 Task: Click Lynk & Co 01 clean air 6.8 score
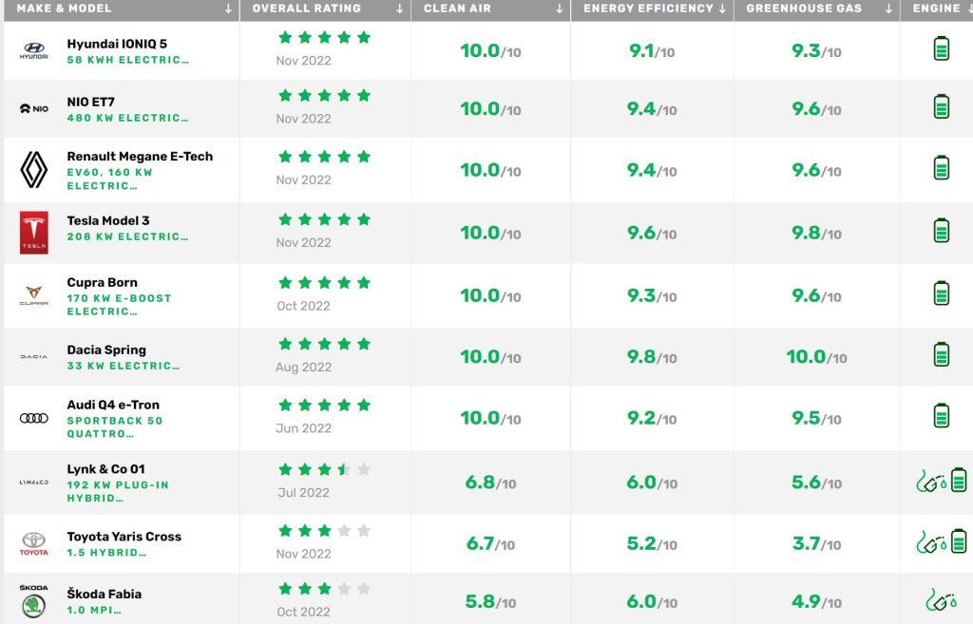pyautogui.click(x=491, y=482)
